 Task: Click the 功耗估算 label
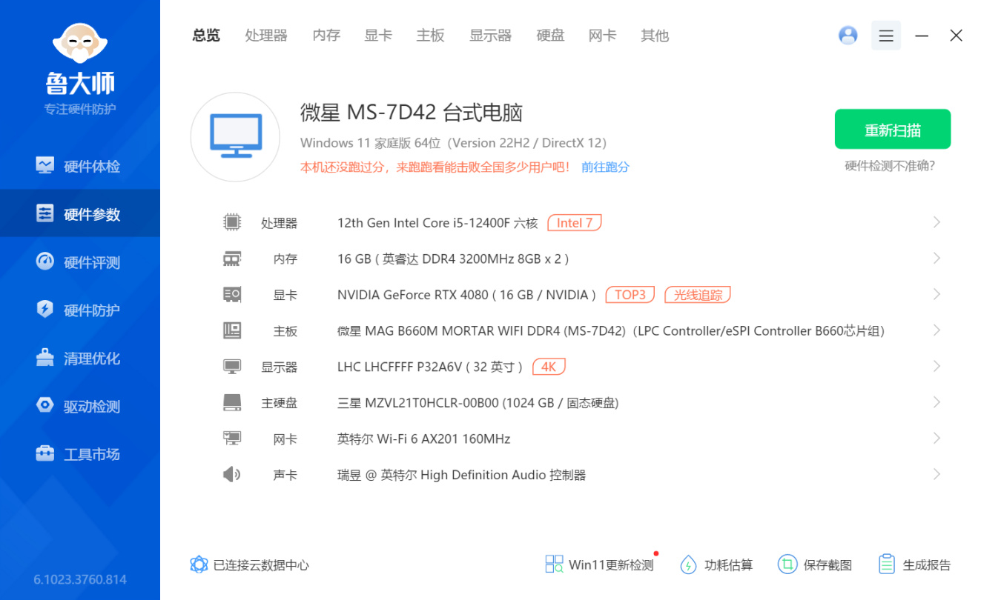tap(728, 565)
